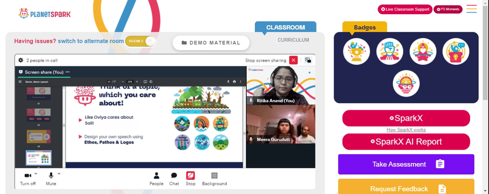The height and width of the screenshot is (194, 489).
Task: Click 'Ethos, Pathos & Logos' slide text
Action: [109, 142]
